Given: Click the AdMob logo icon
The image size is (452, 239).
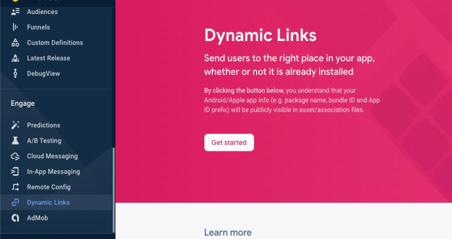Looking at the screenshot, I should click(x=15, y=218).
